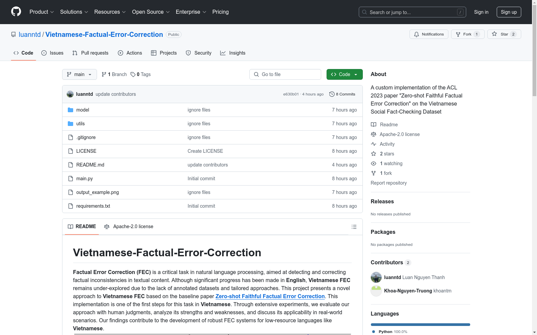Viewport: 537px width, 335px height.
Task: Open Zero-shot Faithful Factual Error Correction link
Action: coord(270,296)
